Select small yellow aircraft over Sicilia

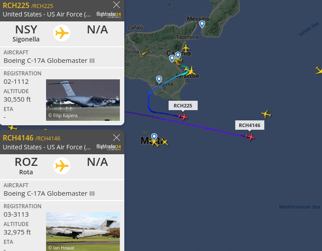coord(144,53)
